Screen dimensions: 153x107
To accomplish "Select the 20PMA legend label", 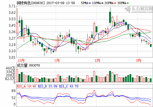I will click(109, 3).
